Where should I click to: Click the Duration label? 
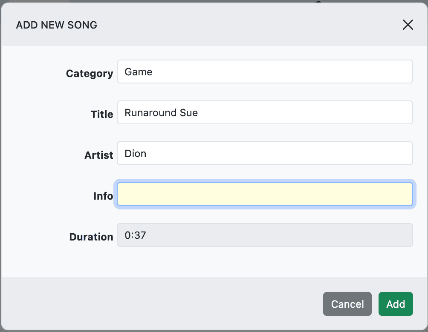[91, 237]
